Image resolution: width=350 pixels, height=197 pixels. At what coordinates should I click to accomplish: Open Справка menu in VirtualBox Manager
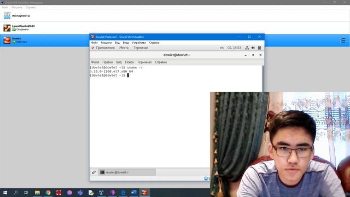click(x=31, y=7)
